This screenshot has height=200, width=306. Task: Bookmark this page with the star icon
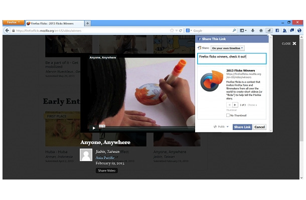[172, 30]
